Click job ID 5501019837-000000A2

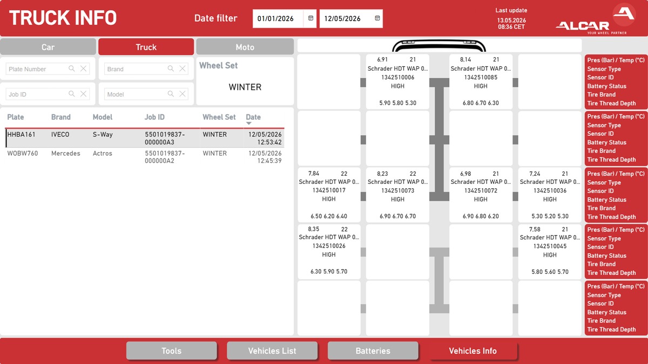[165, 157]
